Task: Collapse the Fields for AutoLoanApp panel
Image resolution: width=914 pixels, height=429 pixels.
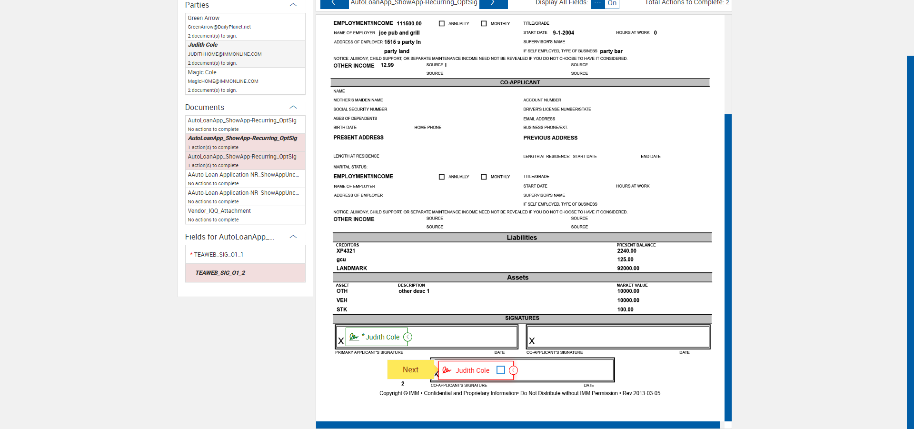Action: 293,237
